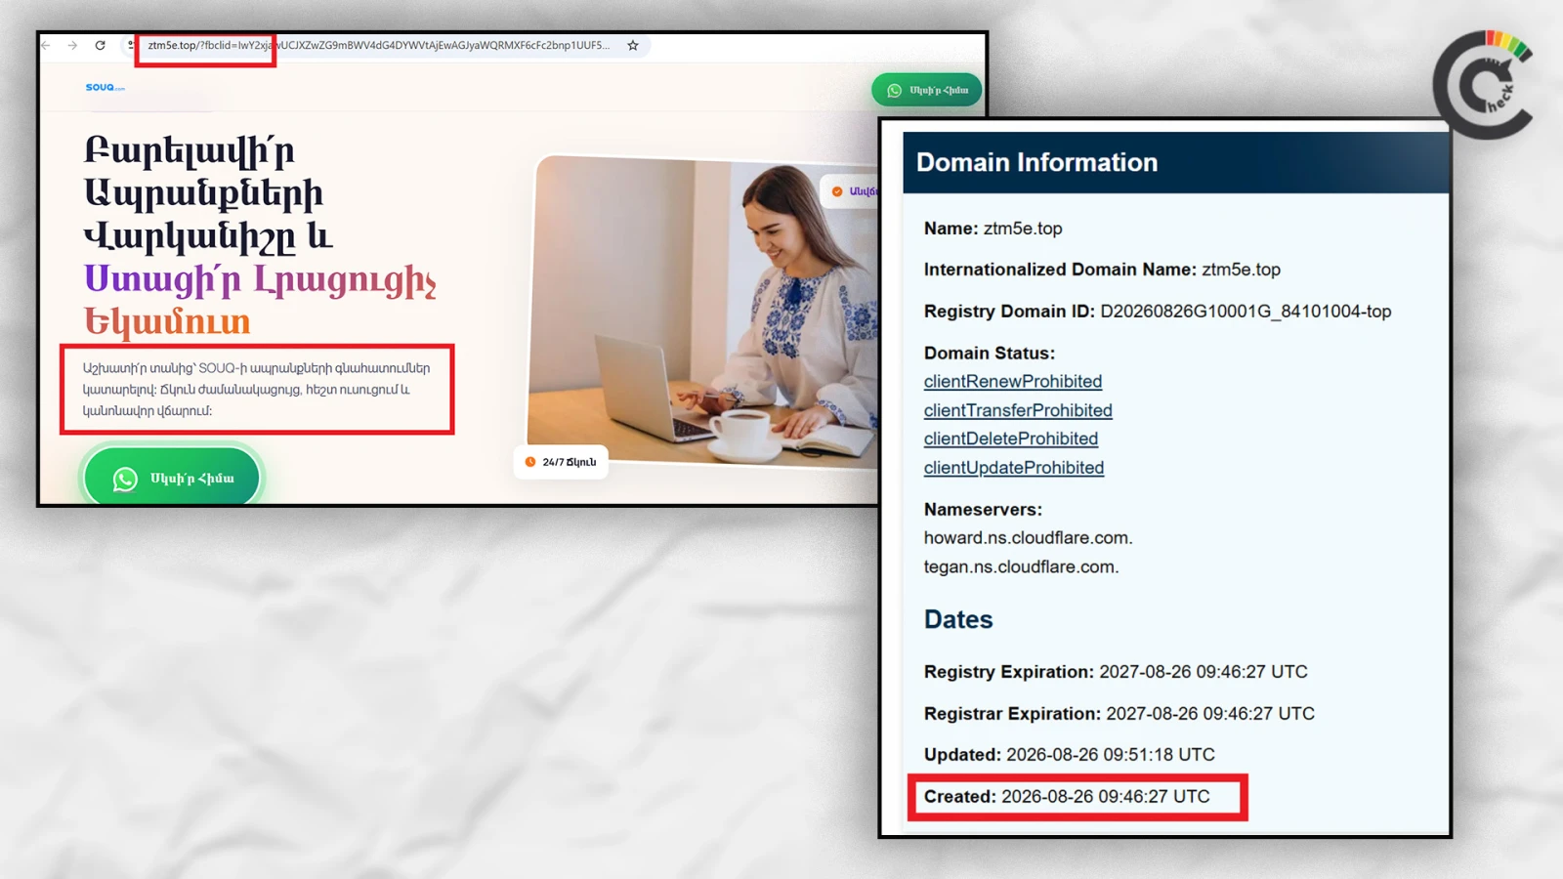
Task: Click the large black Armenian headline text
Action: pos(208,193)
